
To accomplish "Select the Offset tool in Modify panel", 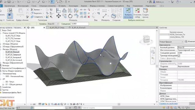I will (x=64, y=10).
